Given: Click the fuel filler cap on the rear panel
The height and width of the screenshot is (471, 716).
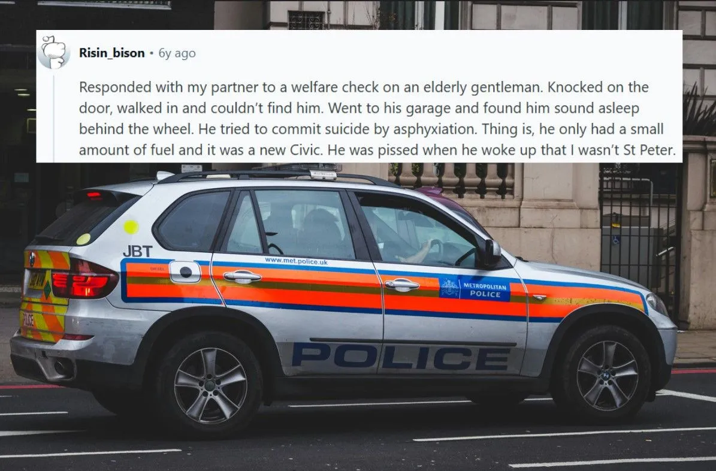Looking at the screenshot, I should 185,272.
